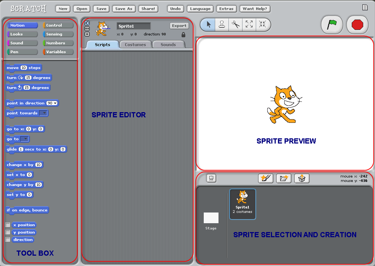Switch to Sounds tab
This screenshot has width=375, height=266.
(168, 45)
